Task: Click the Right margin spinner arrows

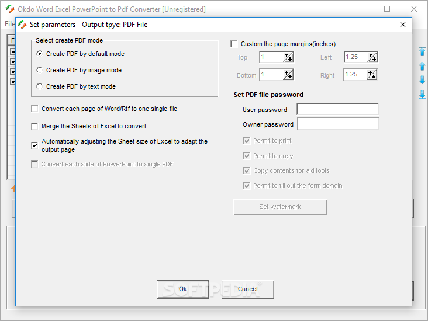Action: [372, 75]
